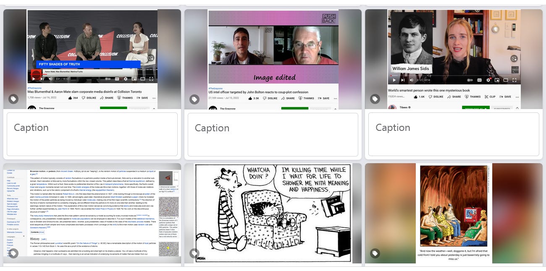Open three-dot menu beside John Bolton video SAVE
This screenshot has width=546, height=271.
coord(335,98)
